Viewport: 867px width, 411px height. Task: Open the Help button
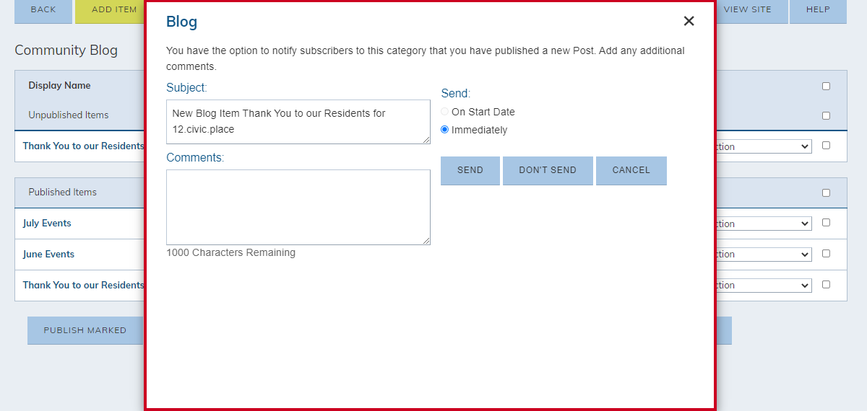(818, 11)
